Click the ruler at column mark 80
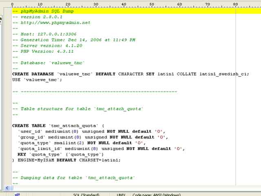261x196 pixels. pos(235,4)
